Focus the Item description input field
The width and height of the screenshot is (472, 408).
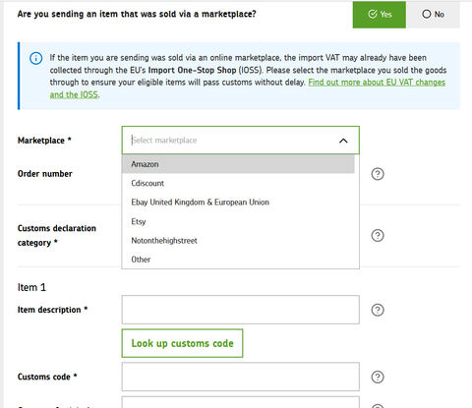pos(241,310)
